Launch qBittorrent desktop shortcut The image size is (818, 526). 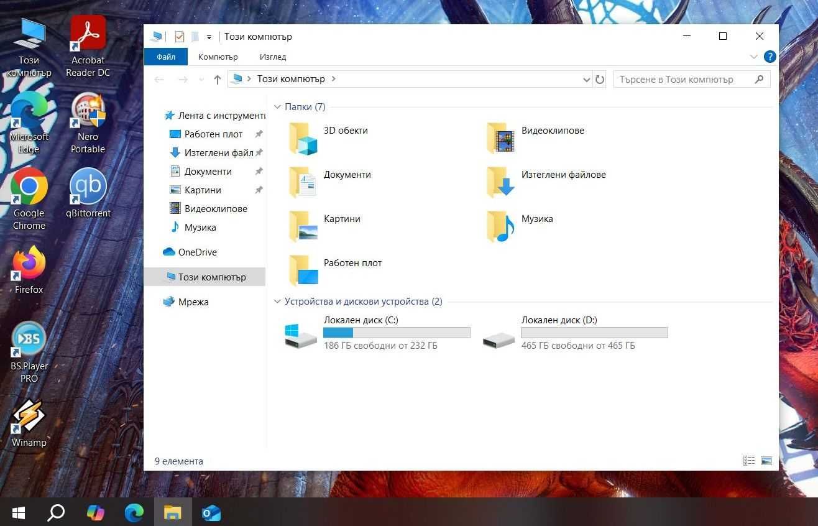(88, 193)
